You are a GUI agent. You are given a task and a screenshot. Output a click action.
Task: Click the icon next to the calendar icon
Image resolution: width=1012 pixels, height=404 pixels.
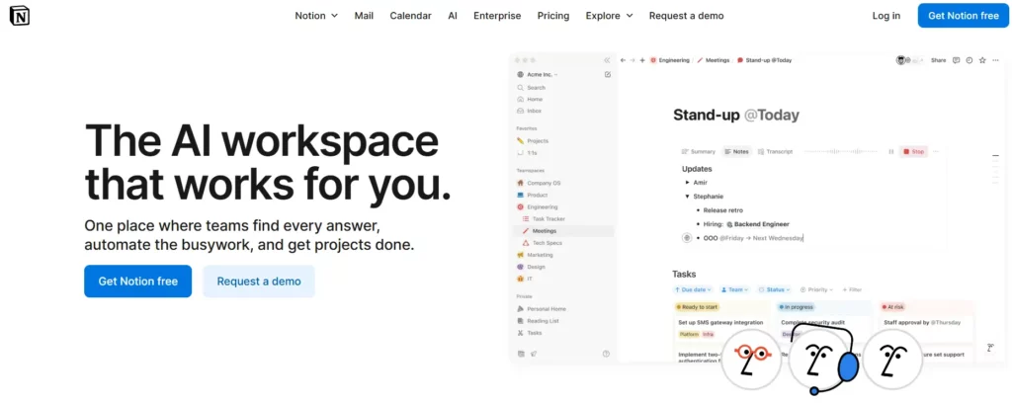[534, 353]
